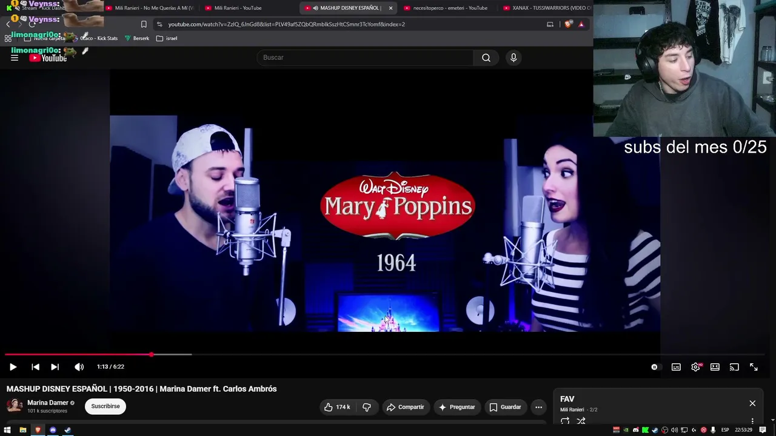Open Discord from the taskbar
The height and width of the screenshot is (436, 776).
click(53, 430)
